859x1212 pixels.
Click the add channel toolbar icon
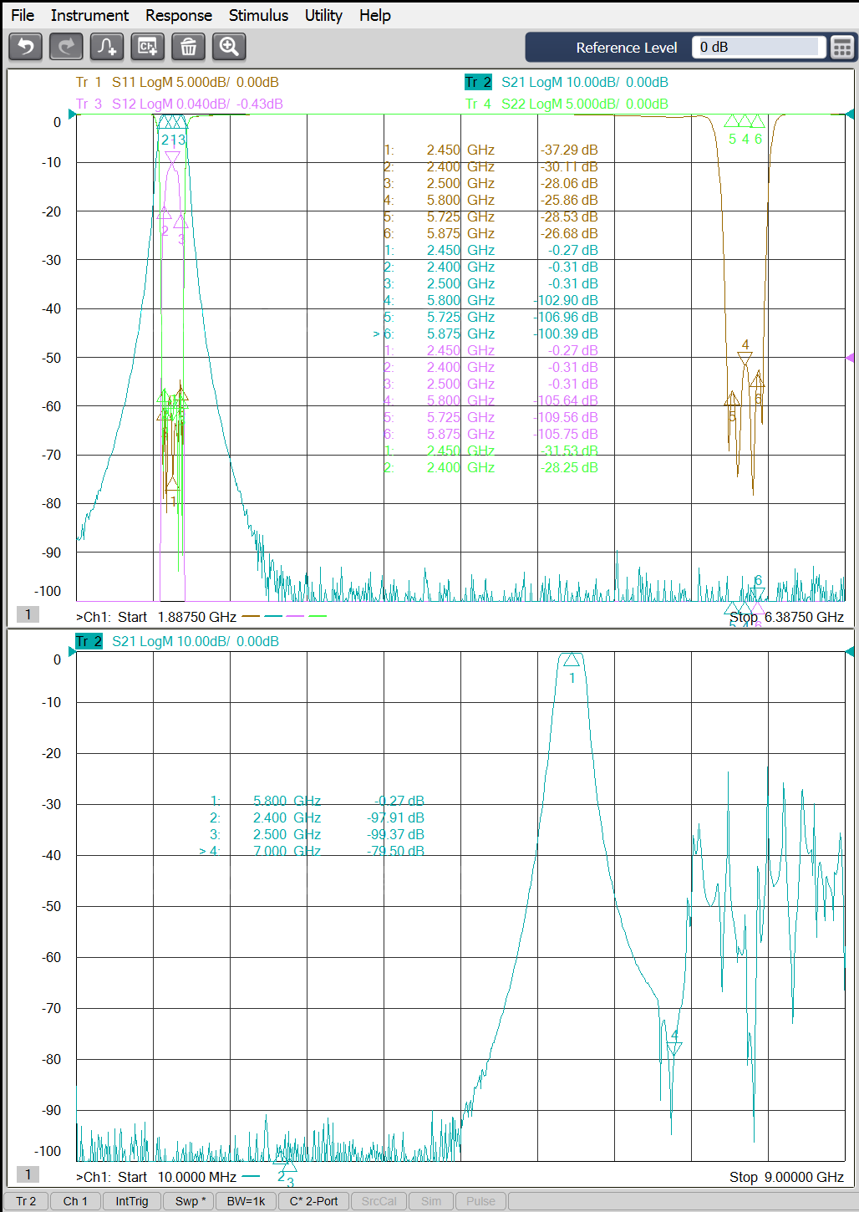148,47
